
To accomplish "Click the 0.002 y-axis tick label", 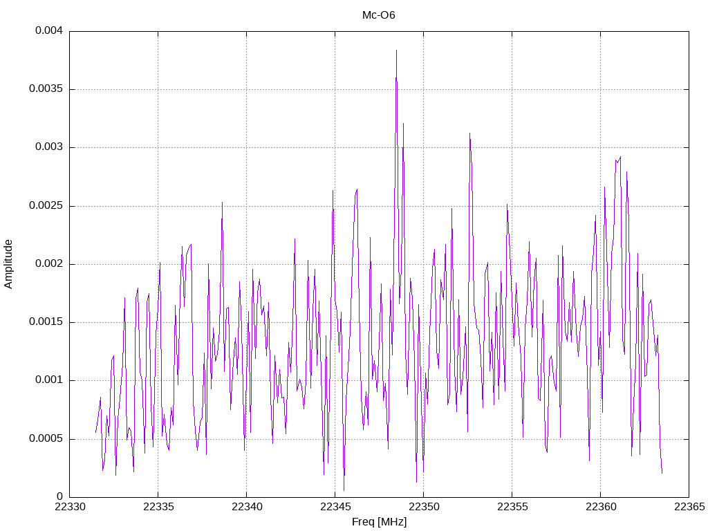I will (49, 264).
